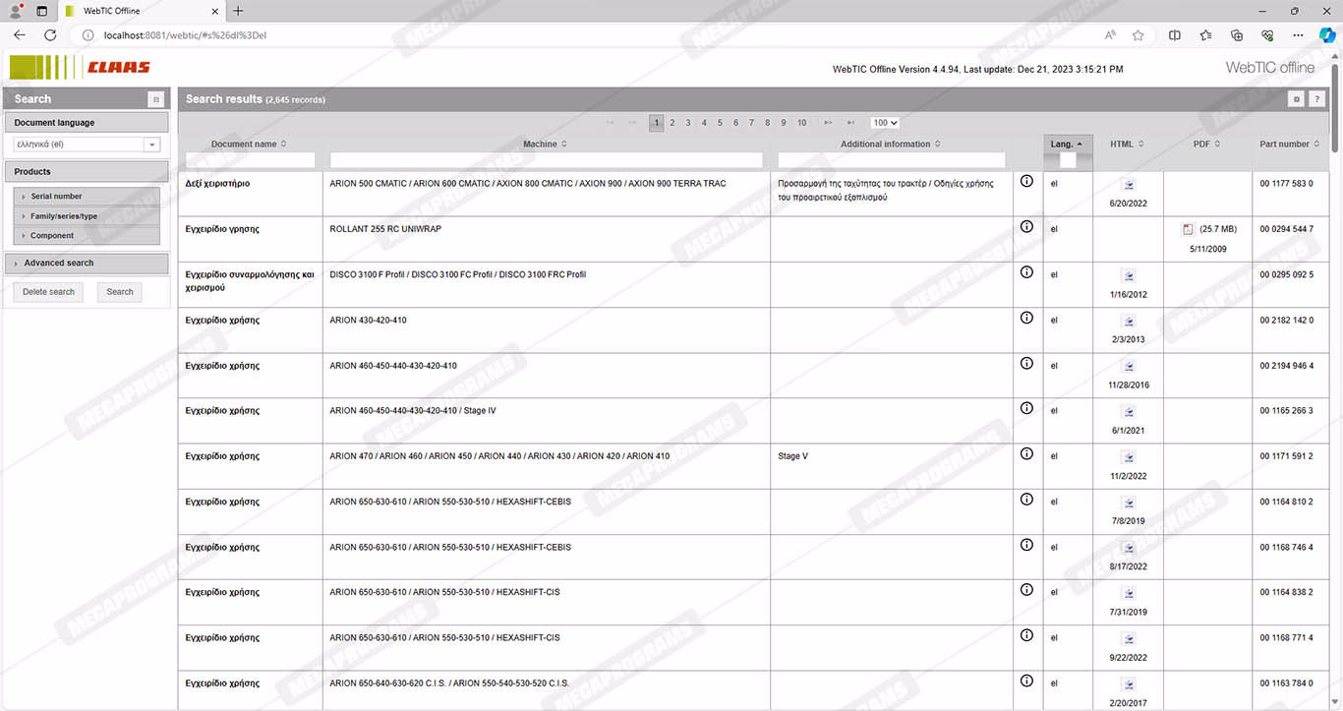Refresh the WebTIC page
The width and height of the screenshot is (1343, 711).
pyautogui.click(x=50, y=34)
